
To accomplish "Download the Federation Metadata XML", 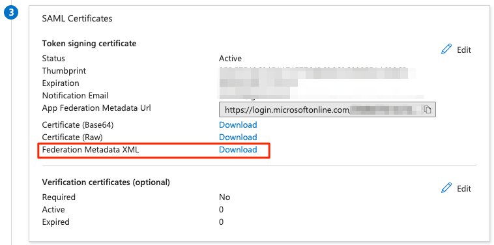I will tap(238, 149).
